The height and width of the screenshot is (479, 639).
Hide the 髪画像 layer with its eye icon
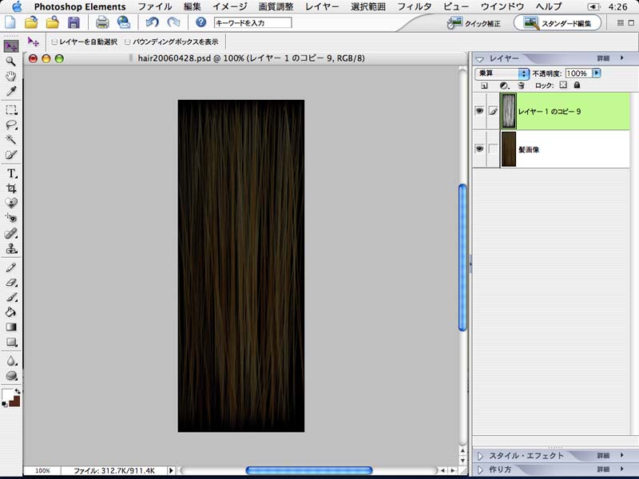(x=479, y=149)
